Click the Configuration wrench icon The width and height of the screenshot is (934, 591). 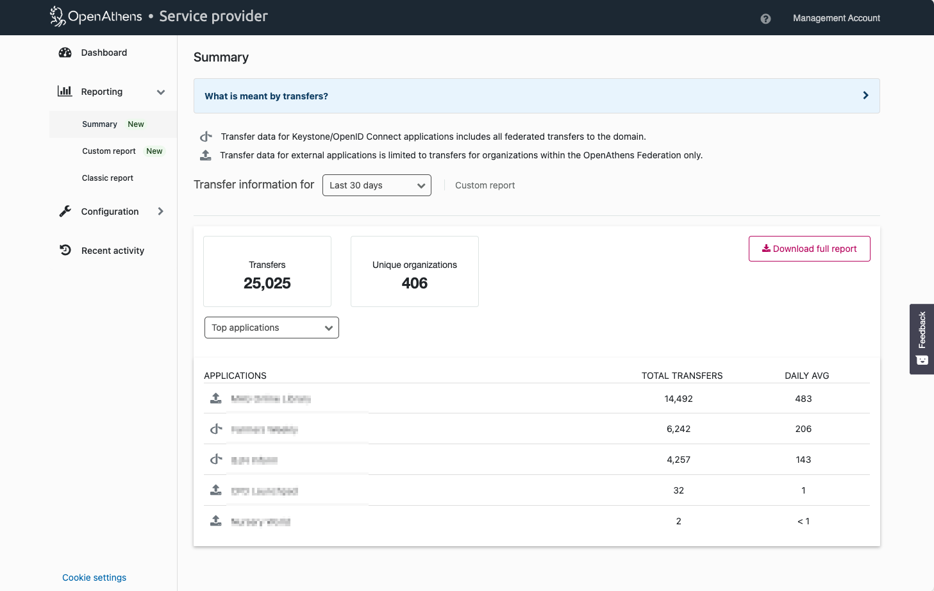coord(65,211)
